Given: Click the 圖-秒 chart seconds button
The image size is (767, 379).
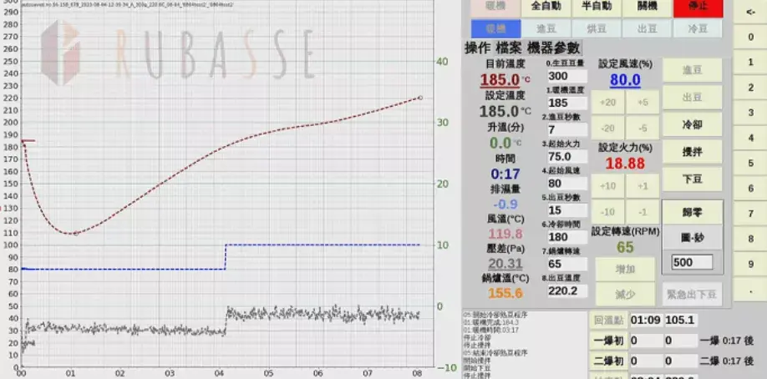Looking at the screenshot, I should (x=692, y=238).
